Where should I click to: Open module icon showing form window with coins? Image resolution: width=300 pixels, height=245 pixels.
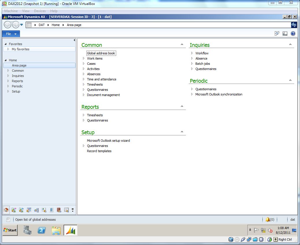point(29,210)
